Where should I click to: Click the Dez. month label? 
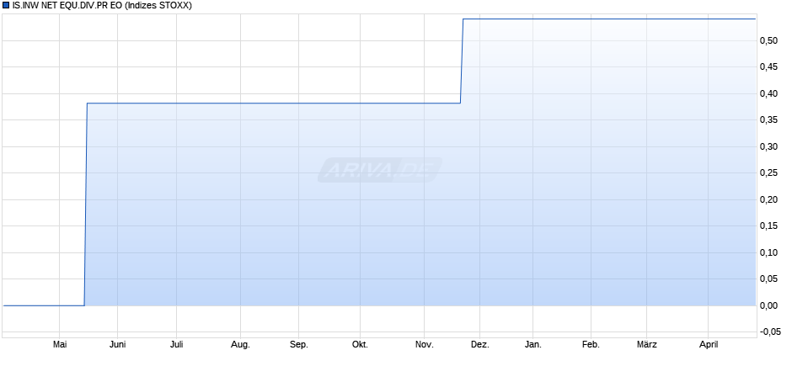click(x=479, y=345)
